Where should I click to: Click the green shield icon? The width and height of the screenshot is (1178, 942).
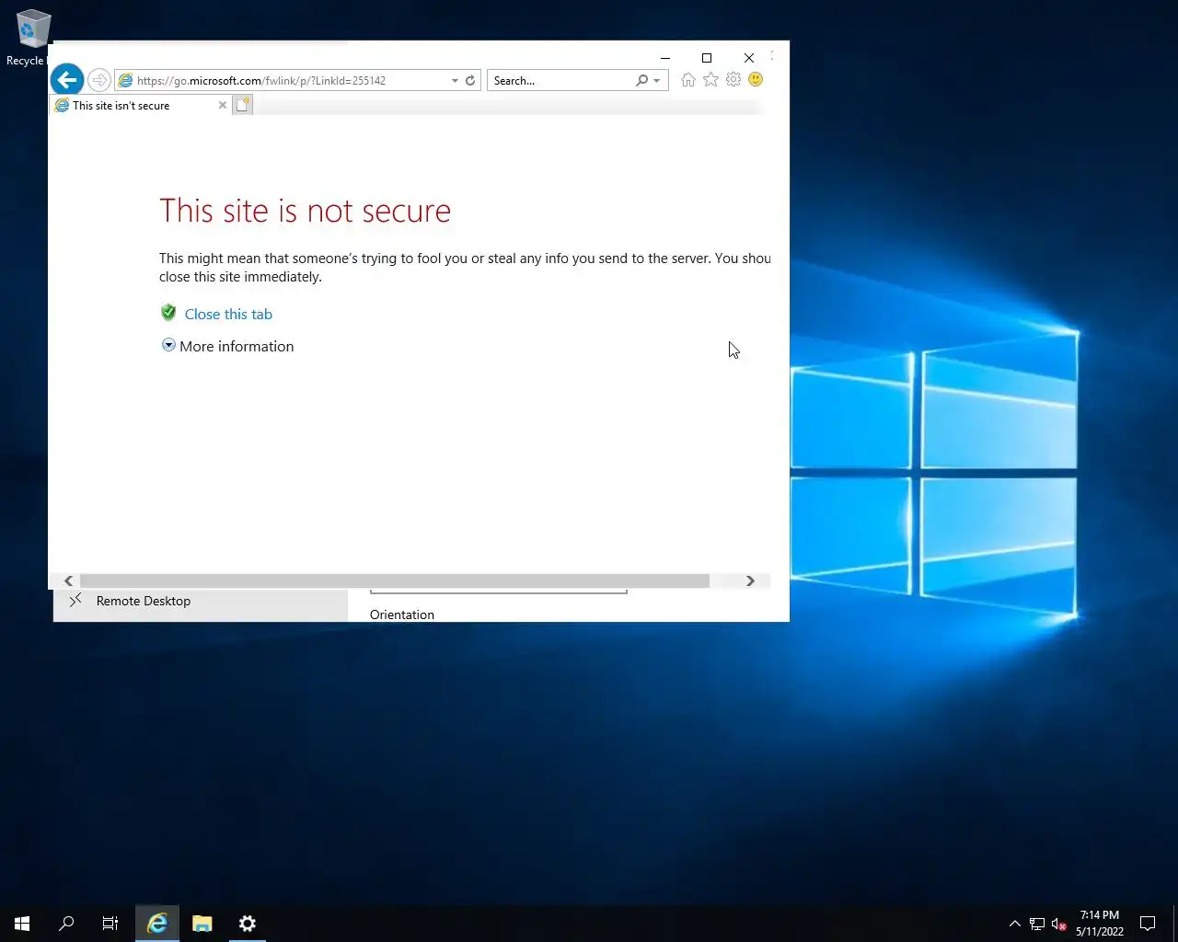168,313
